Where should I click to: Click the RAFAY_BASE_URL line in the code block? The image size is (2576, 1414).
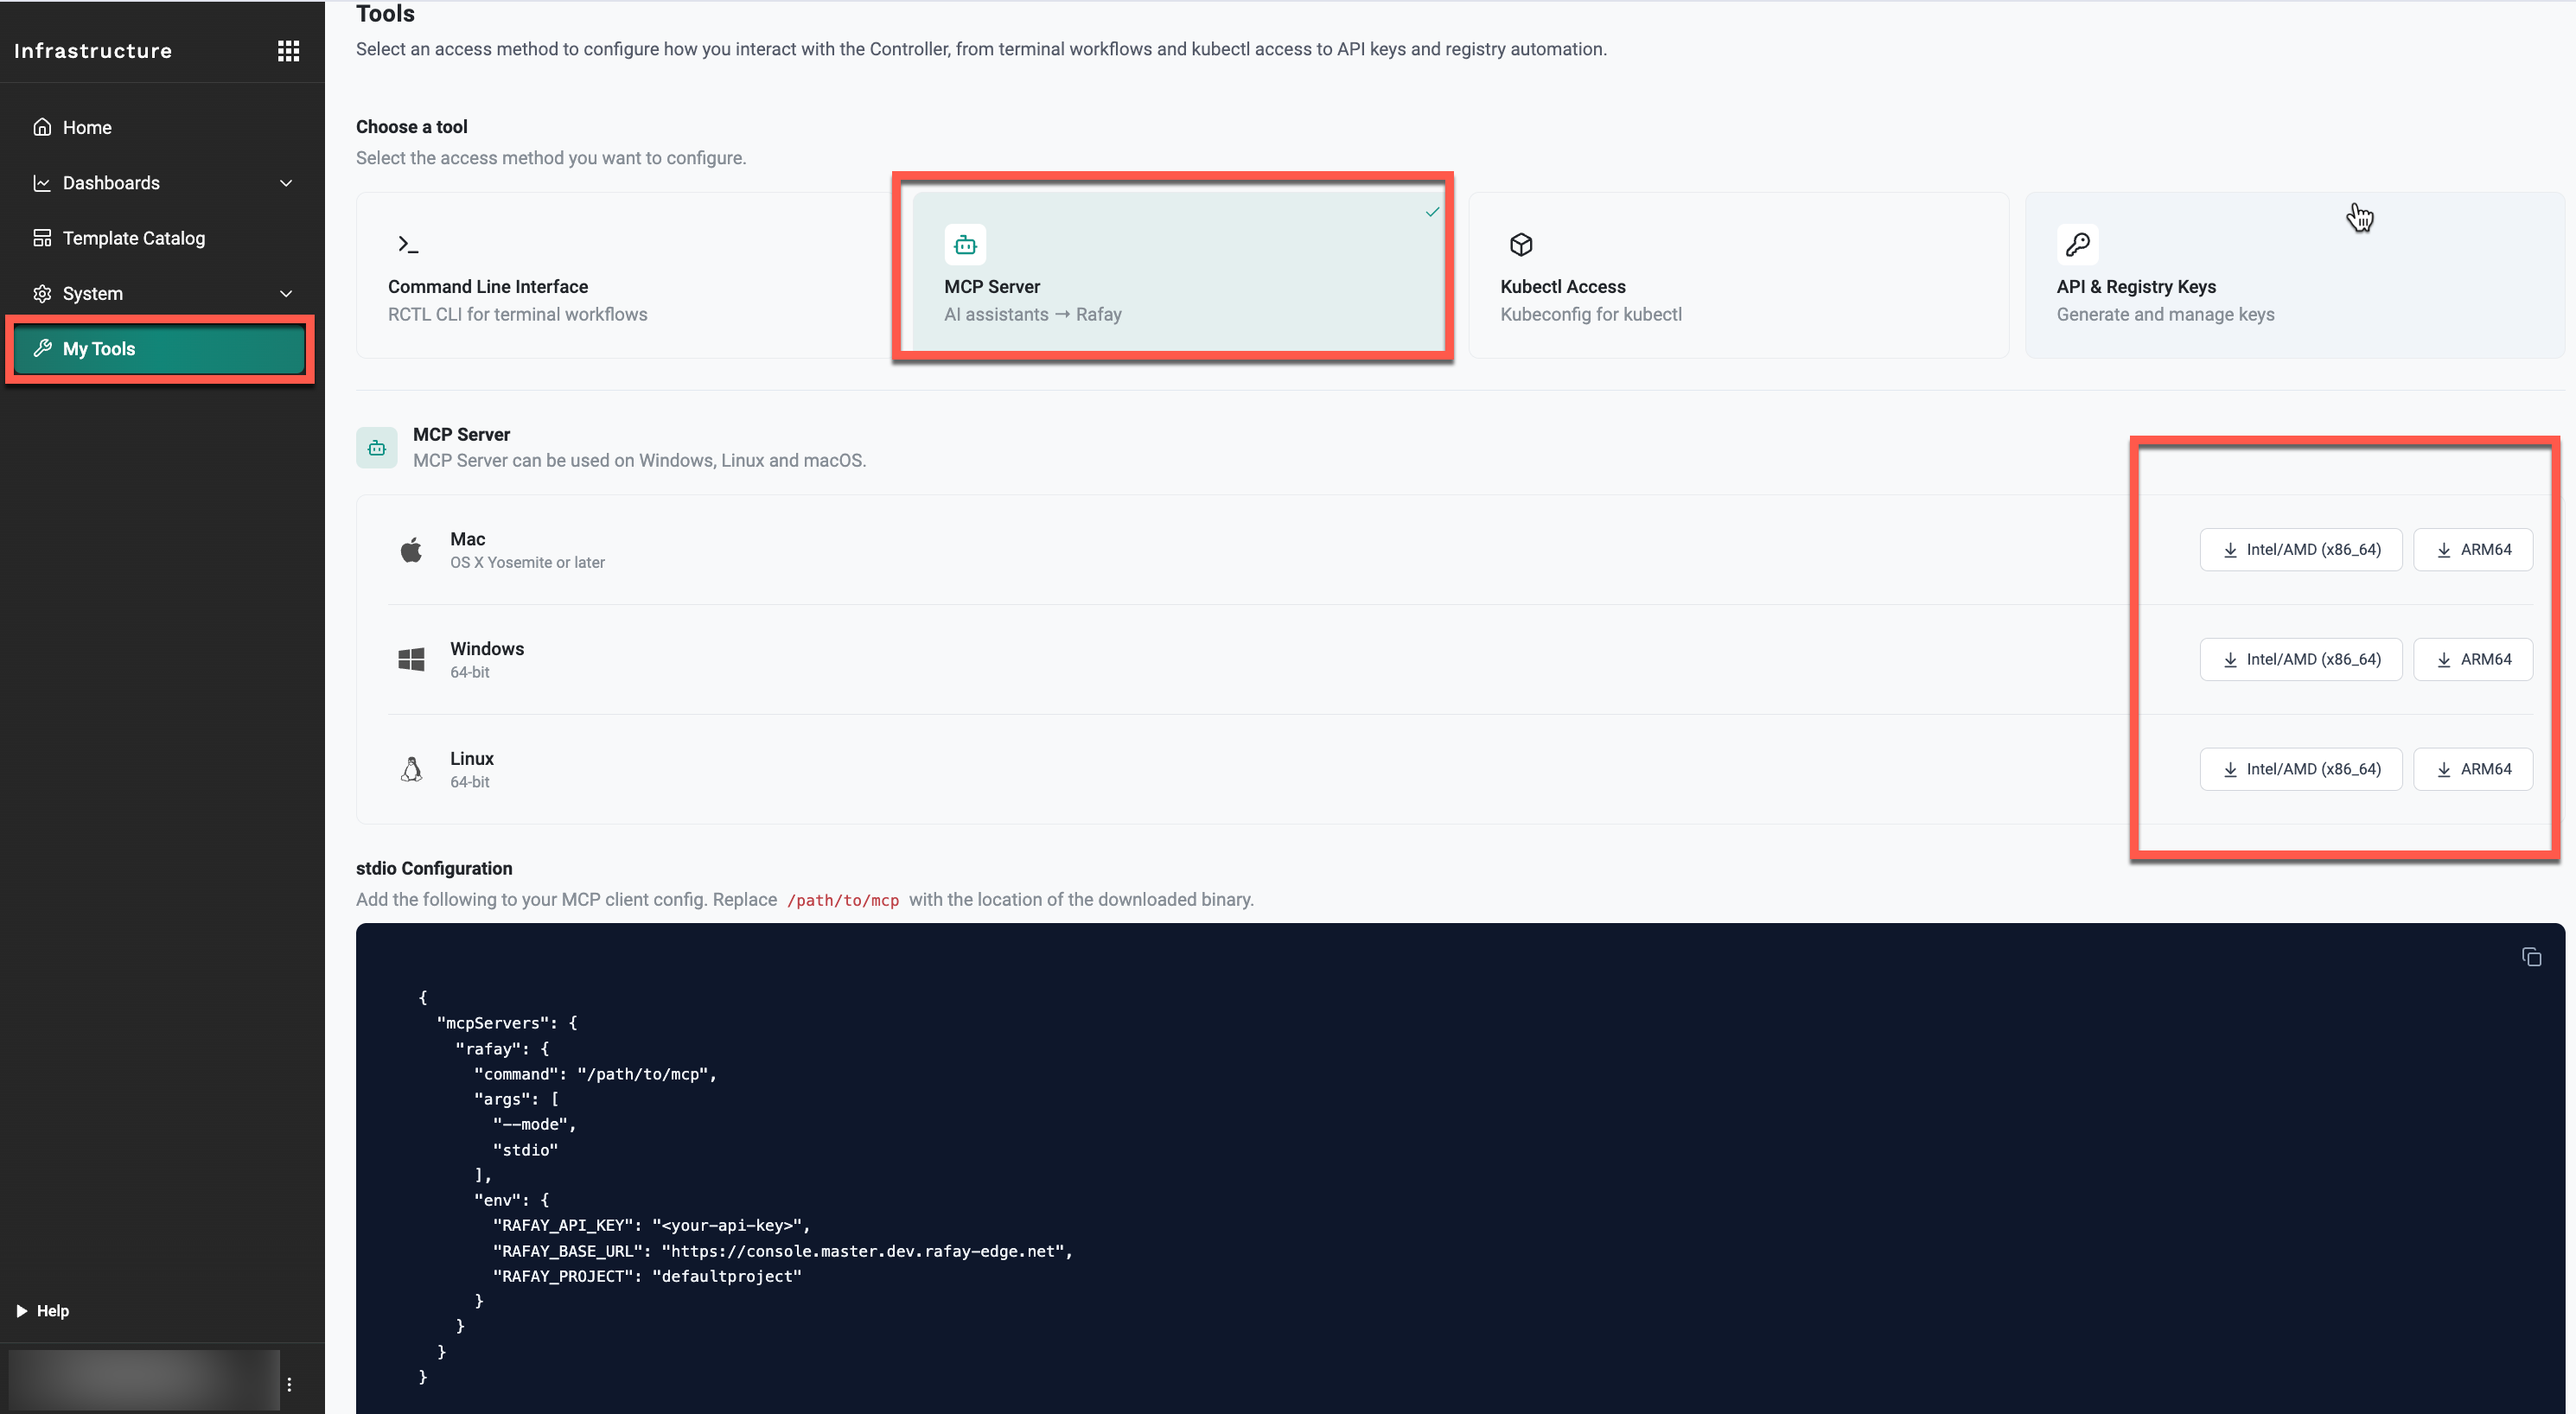(783, 1251)
